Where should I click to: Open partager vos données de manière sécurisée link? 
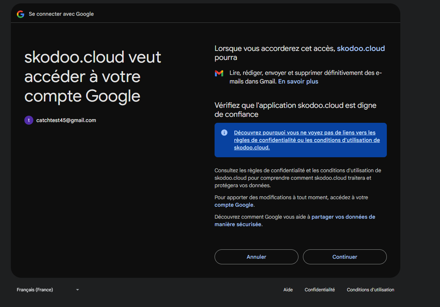coord(295,221)
